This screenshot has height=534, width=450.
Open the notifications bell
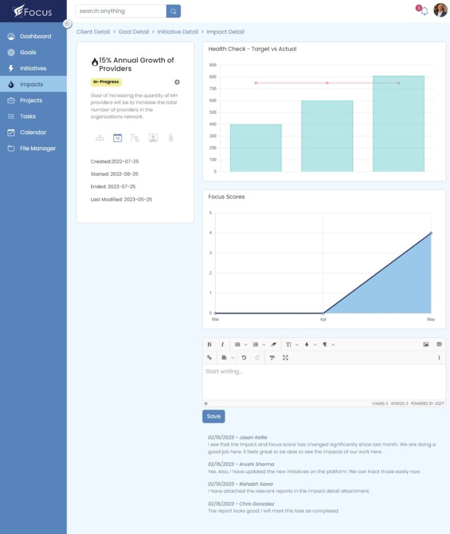click(x=426, y=11)
